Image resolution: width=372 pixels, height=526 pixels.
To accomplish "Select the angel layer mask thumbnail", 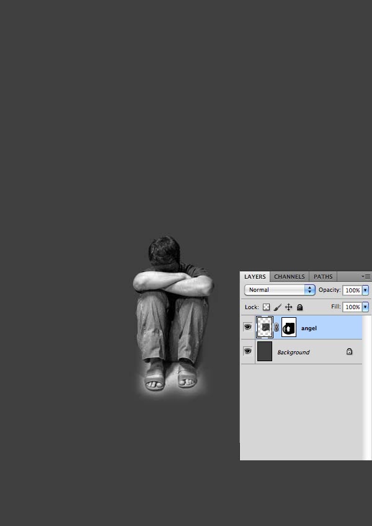I will pyautogui.click(x=289, y=327).
